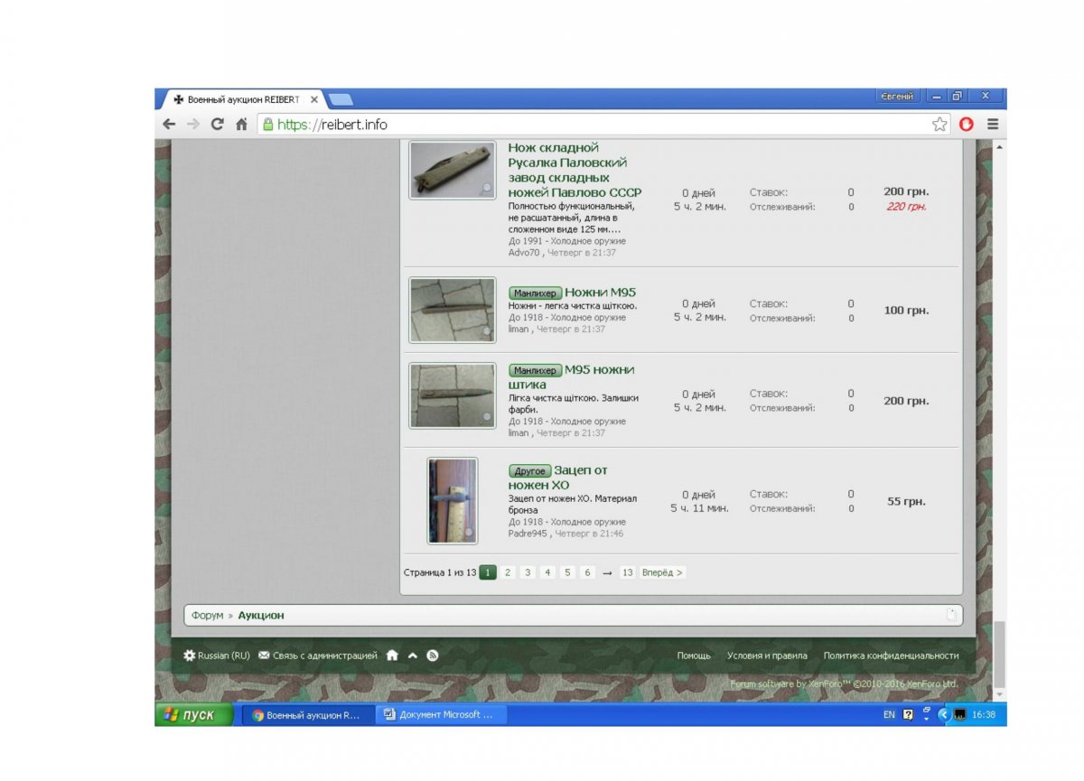
Task: Click the RSS feed icon in footer
Action: point(433,655)
